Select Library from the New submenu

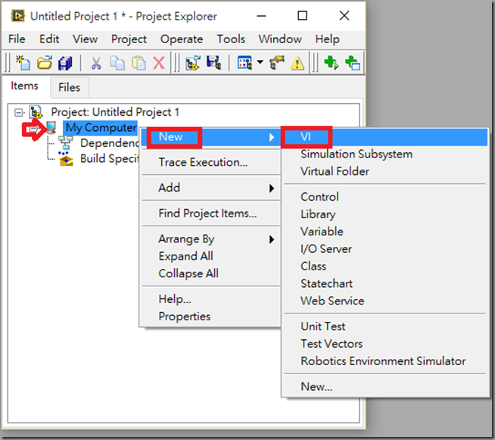click(385, 214)
